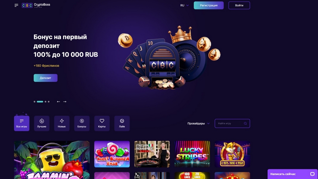Click the Депозит button
This screenshot has height=179, width=318.
(45, 78)
